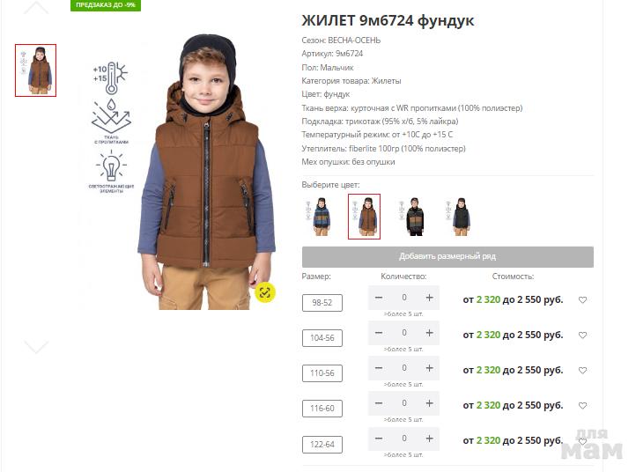Decrease quantity for size 104-56
This screenshot has height=472, width=636.
pyautogui.click(x=379, y=333)
